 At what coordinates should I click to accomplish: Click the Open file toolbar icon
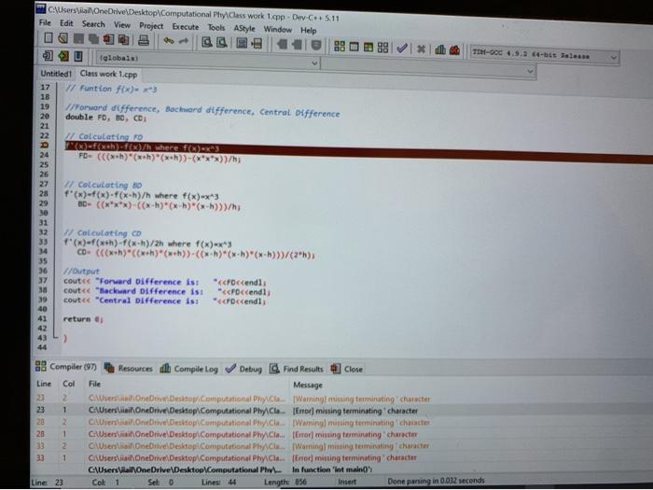click(63, 38)
